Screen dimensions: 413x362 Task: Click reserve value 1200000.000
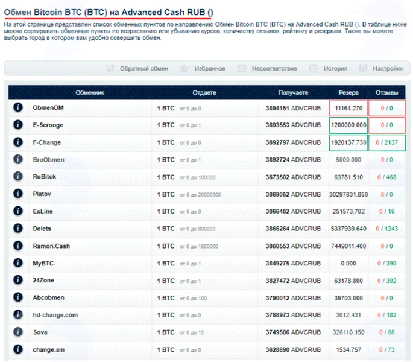coord(348,125)
